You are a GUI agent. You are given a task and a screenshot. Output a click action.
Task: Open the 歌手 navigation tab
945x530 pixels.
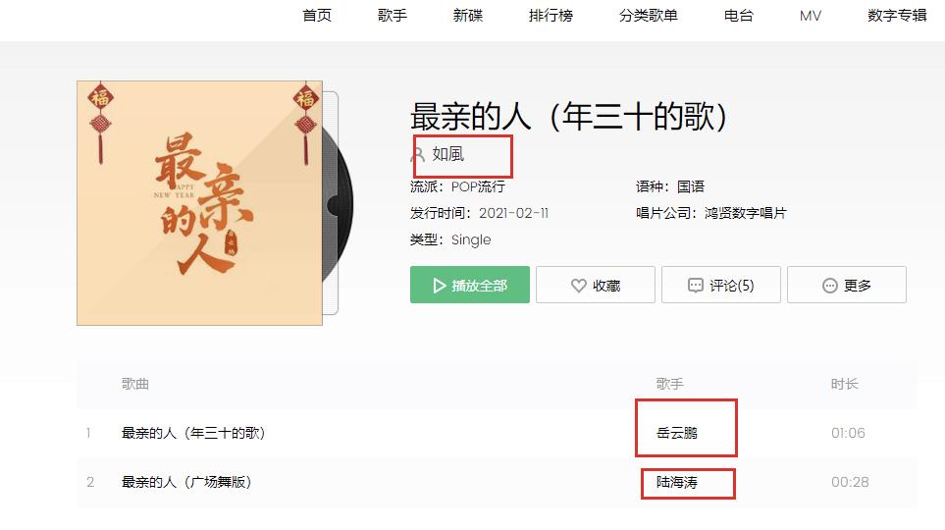click(393, 15)
